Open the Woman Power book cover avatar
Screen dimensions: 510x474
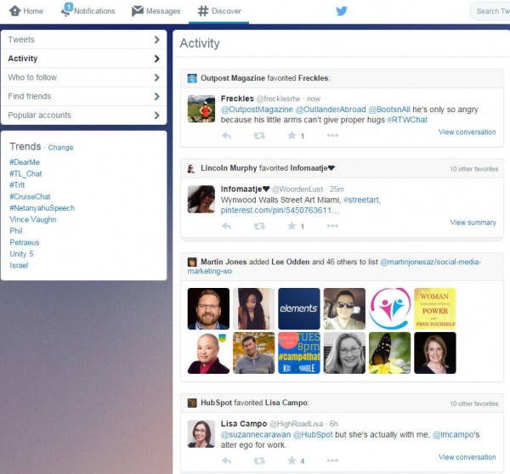(x=435, y=308)
